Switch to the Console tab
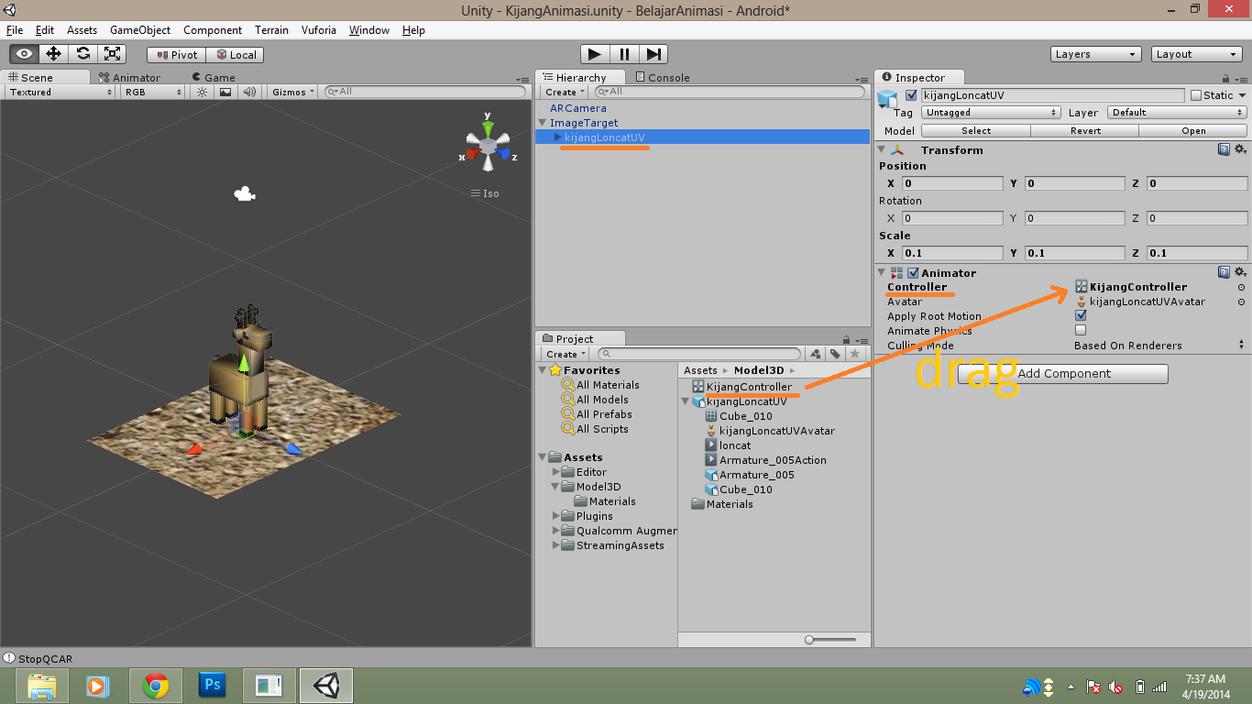 click(662, 78)
